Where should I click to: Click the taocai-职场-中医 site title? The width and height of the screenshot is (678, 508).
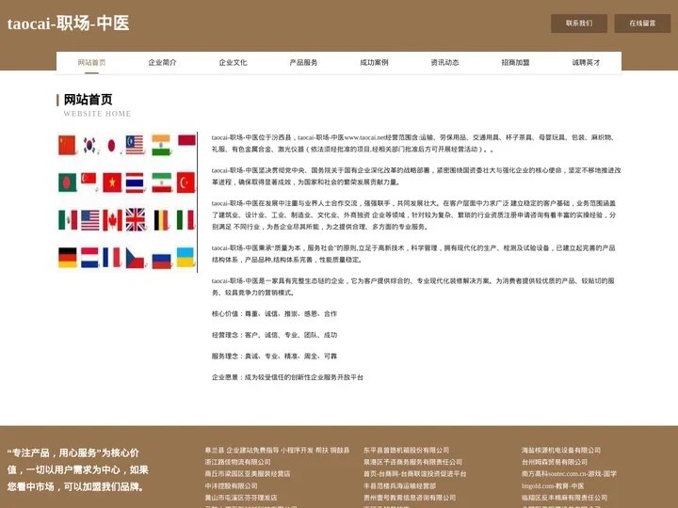click(69, 24)
